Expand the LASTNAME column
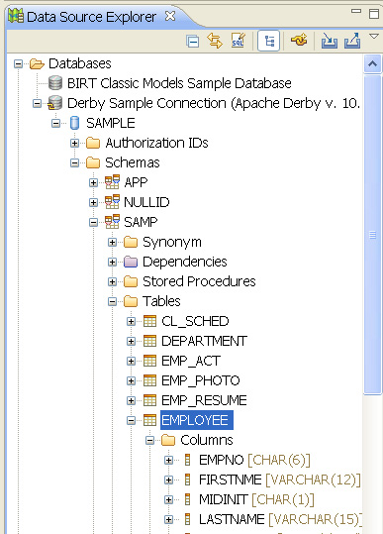 (168, 519)
